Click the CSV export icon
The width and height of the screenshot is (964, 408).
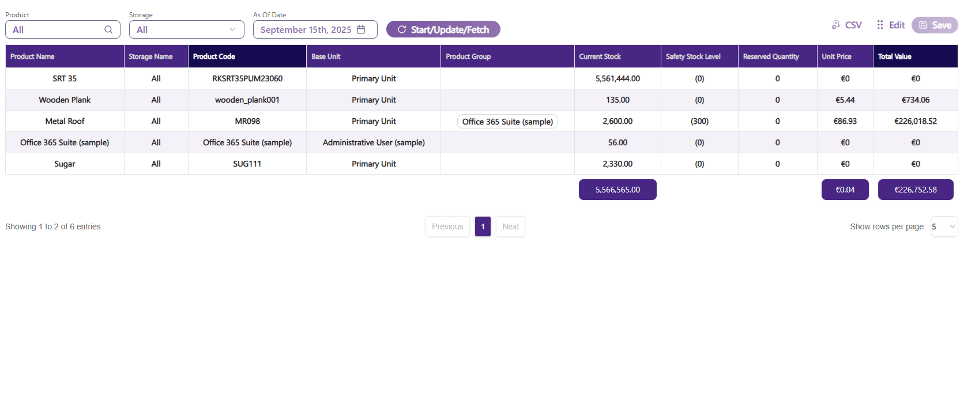[836, 25]
